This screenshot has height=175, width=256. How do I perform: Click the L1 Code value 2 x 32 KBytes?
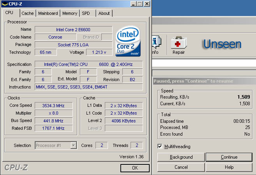pyautogui.click(x=124, y=113)
